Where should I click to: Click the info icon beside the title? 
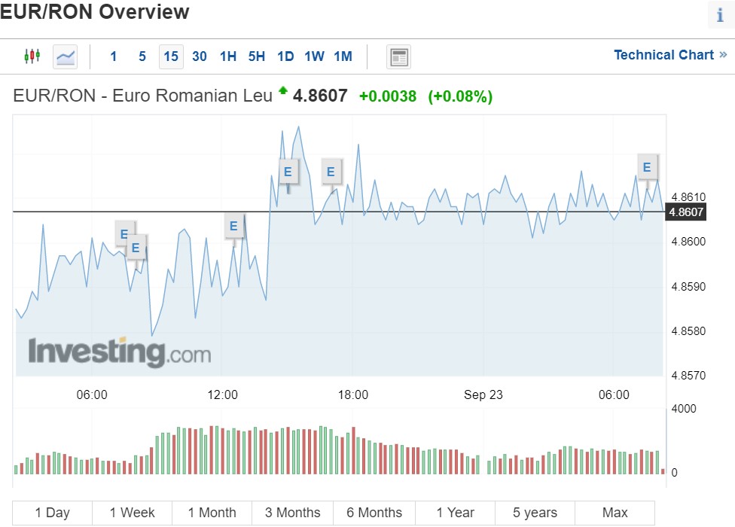[719, 15]
